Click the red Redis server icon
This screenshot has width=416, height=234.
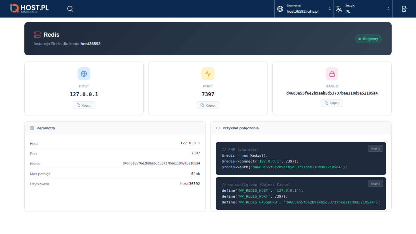[37, 35]
